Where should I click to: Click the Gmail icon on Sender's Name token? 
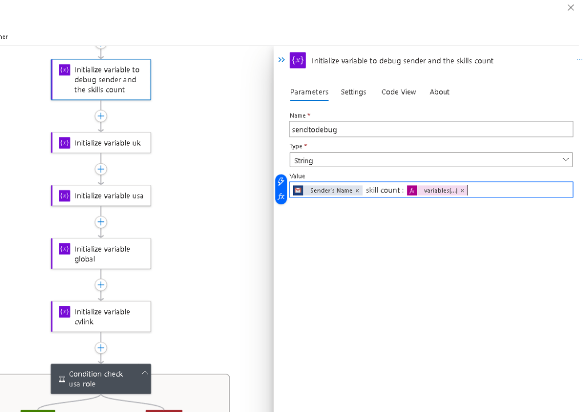click(298, 191)
